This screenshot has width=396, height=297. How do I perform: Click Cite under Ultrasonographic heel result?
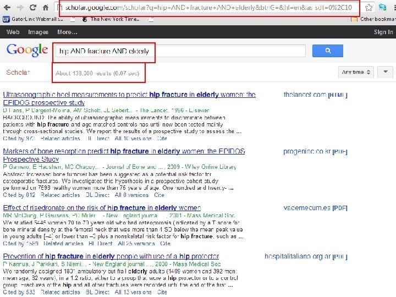162,139
